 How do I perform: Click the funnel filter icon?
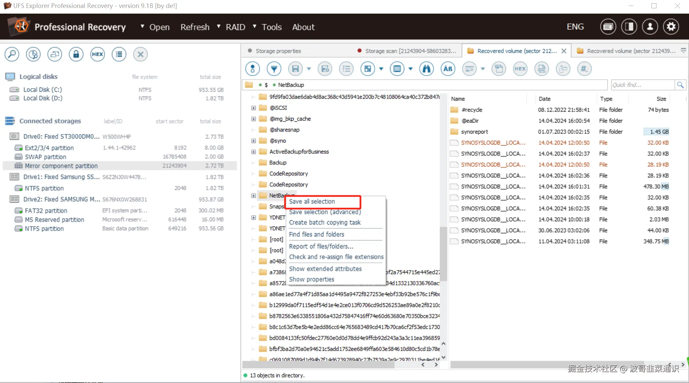click(x=274, y=69)
